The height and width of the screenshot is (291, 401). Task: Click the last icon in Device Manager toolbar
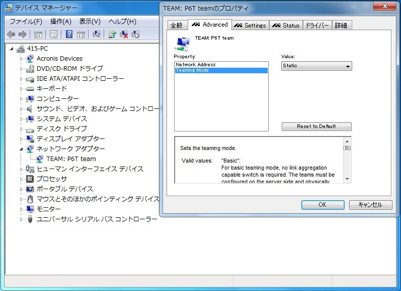135,34
